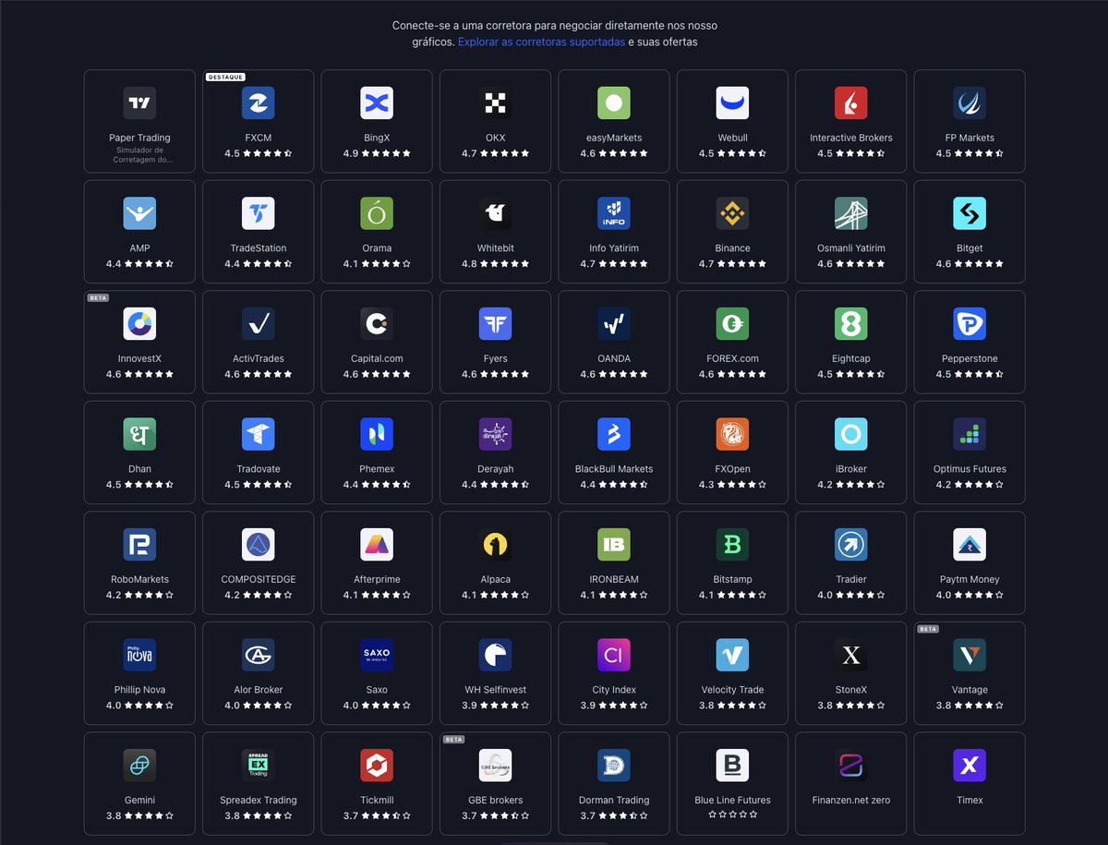Click the FOREX.com green logo
Image resolution: width=1108 pixels, height=845 pixels.
(x=732, y=324)
